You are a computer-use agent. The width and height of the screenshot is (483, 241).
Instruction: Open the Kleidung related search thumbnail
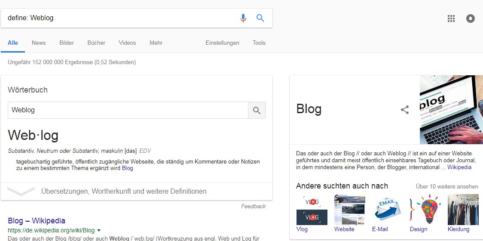(463, 210)
